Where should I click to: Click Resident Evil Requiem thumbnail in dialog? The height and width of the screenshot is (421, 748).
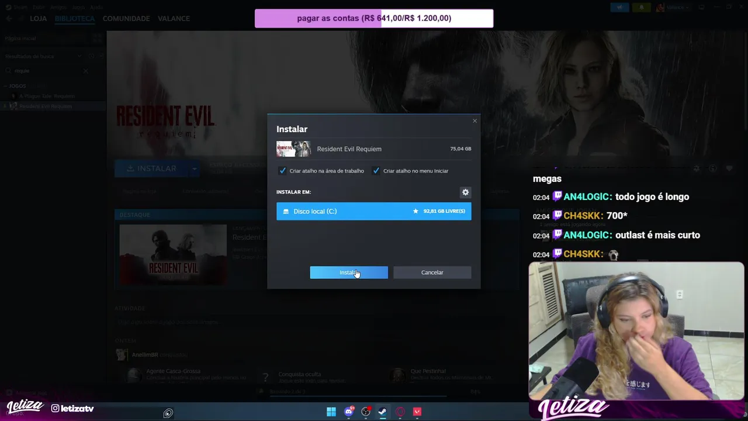293,149
